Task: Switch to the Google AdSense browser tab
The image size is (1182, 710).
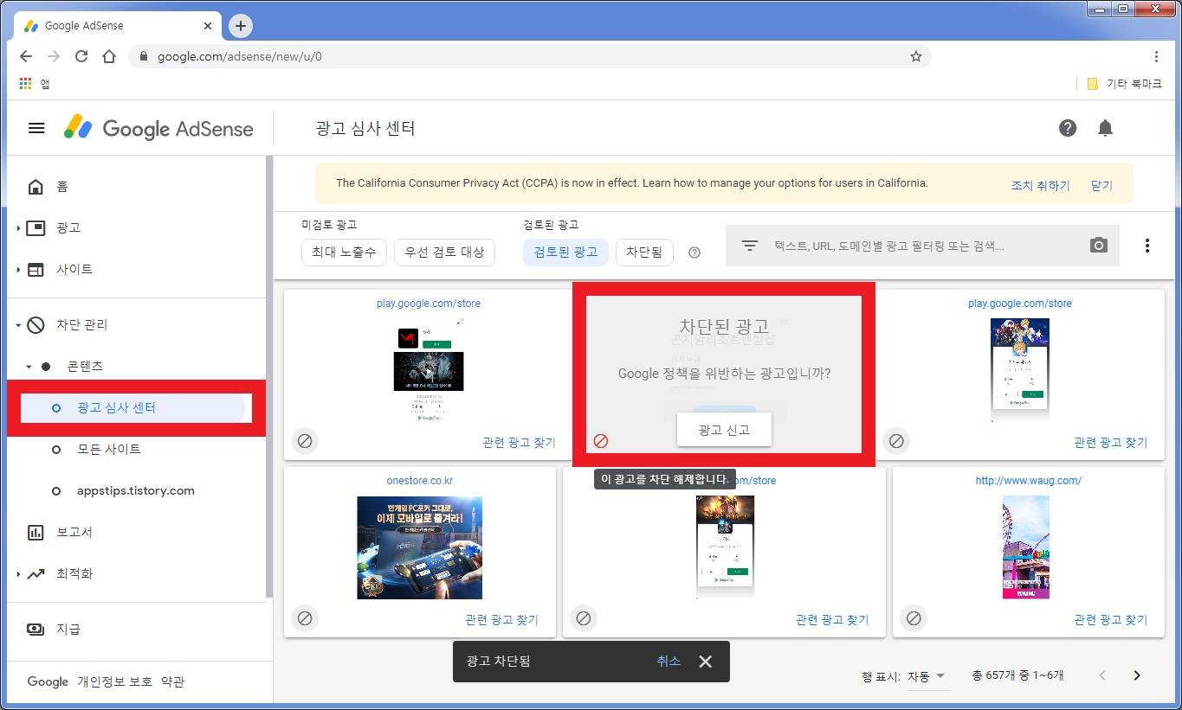Action: (x=117, y=26)
